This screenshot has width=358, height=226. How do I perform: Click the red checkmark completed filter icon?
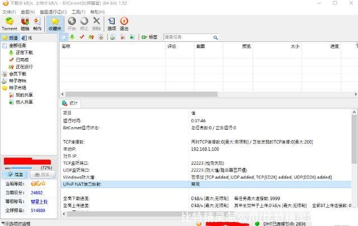point(82,37)
